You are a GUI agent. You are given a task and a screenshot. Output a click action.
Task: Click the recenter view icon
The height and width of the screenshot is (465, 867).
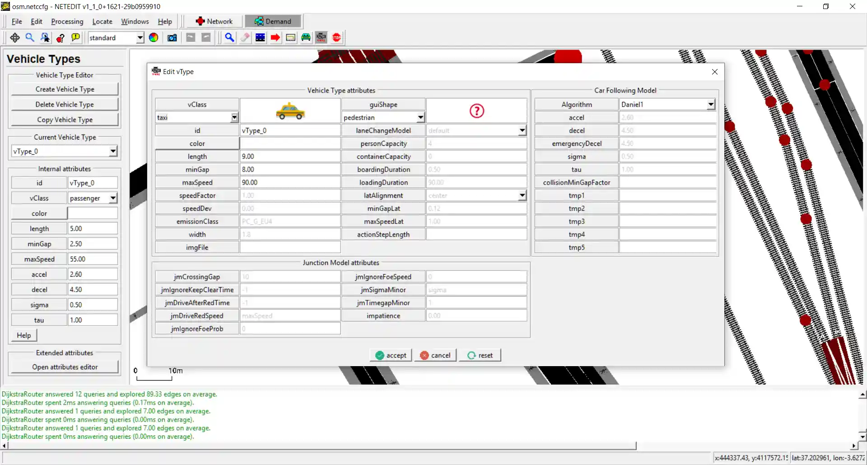[15, 38]
